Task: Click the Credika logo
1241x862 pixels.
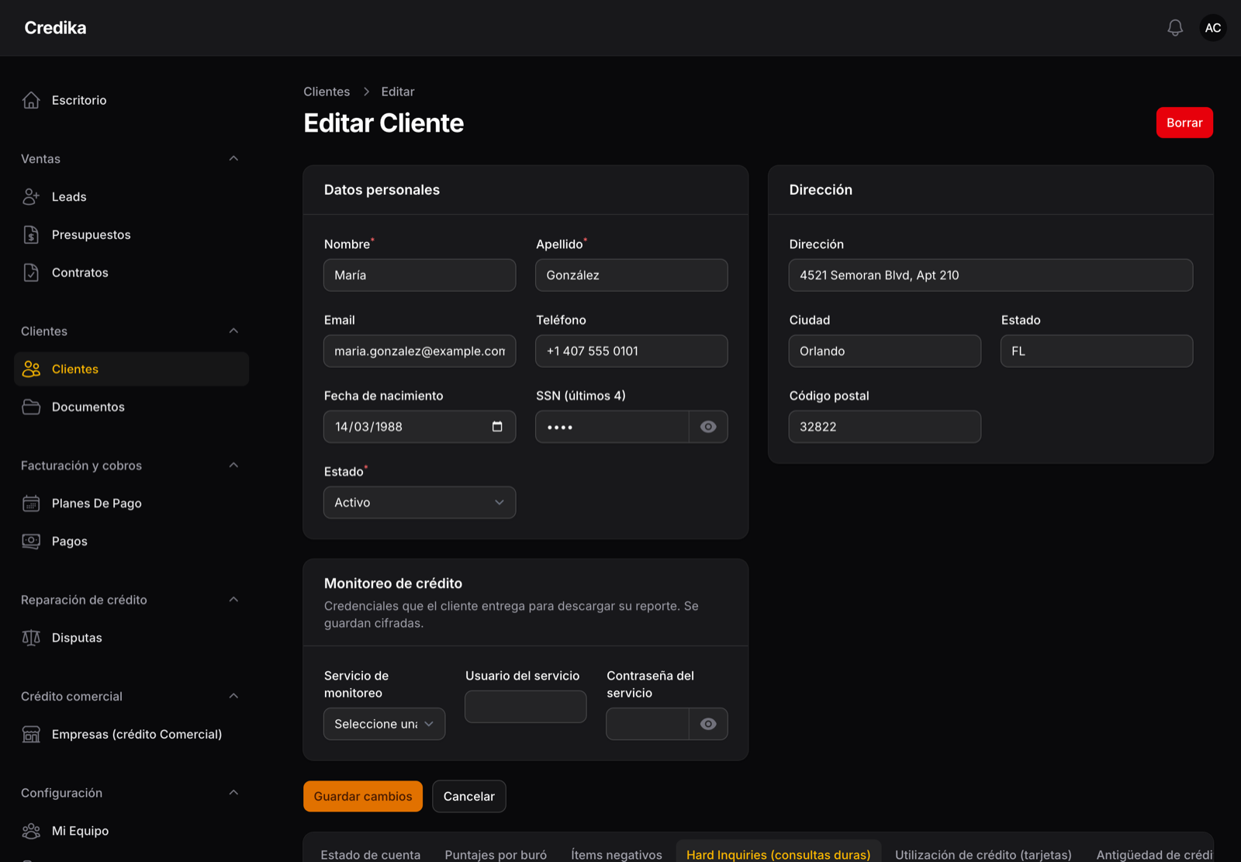Action: tap(55, 28)
